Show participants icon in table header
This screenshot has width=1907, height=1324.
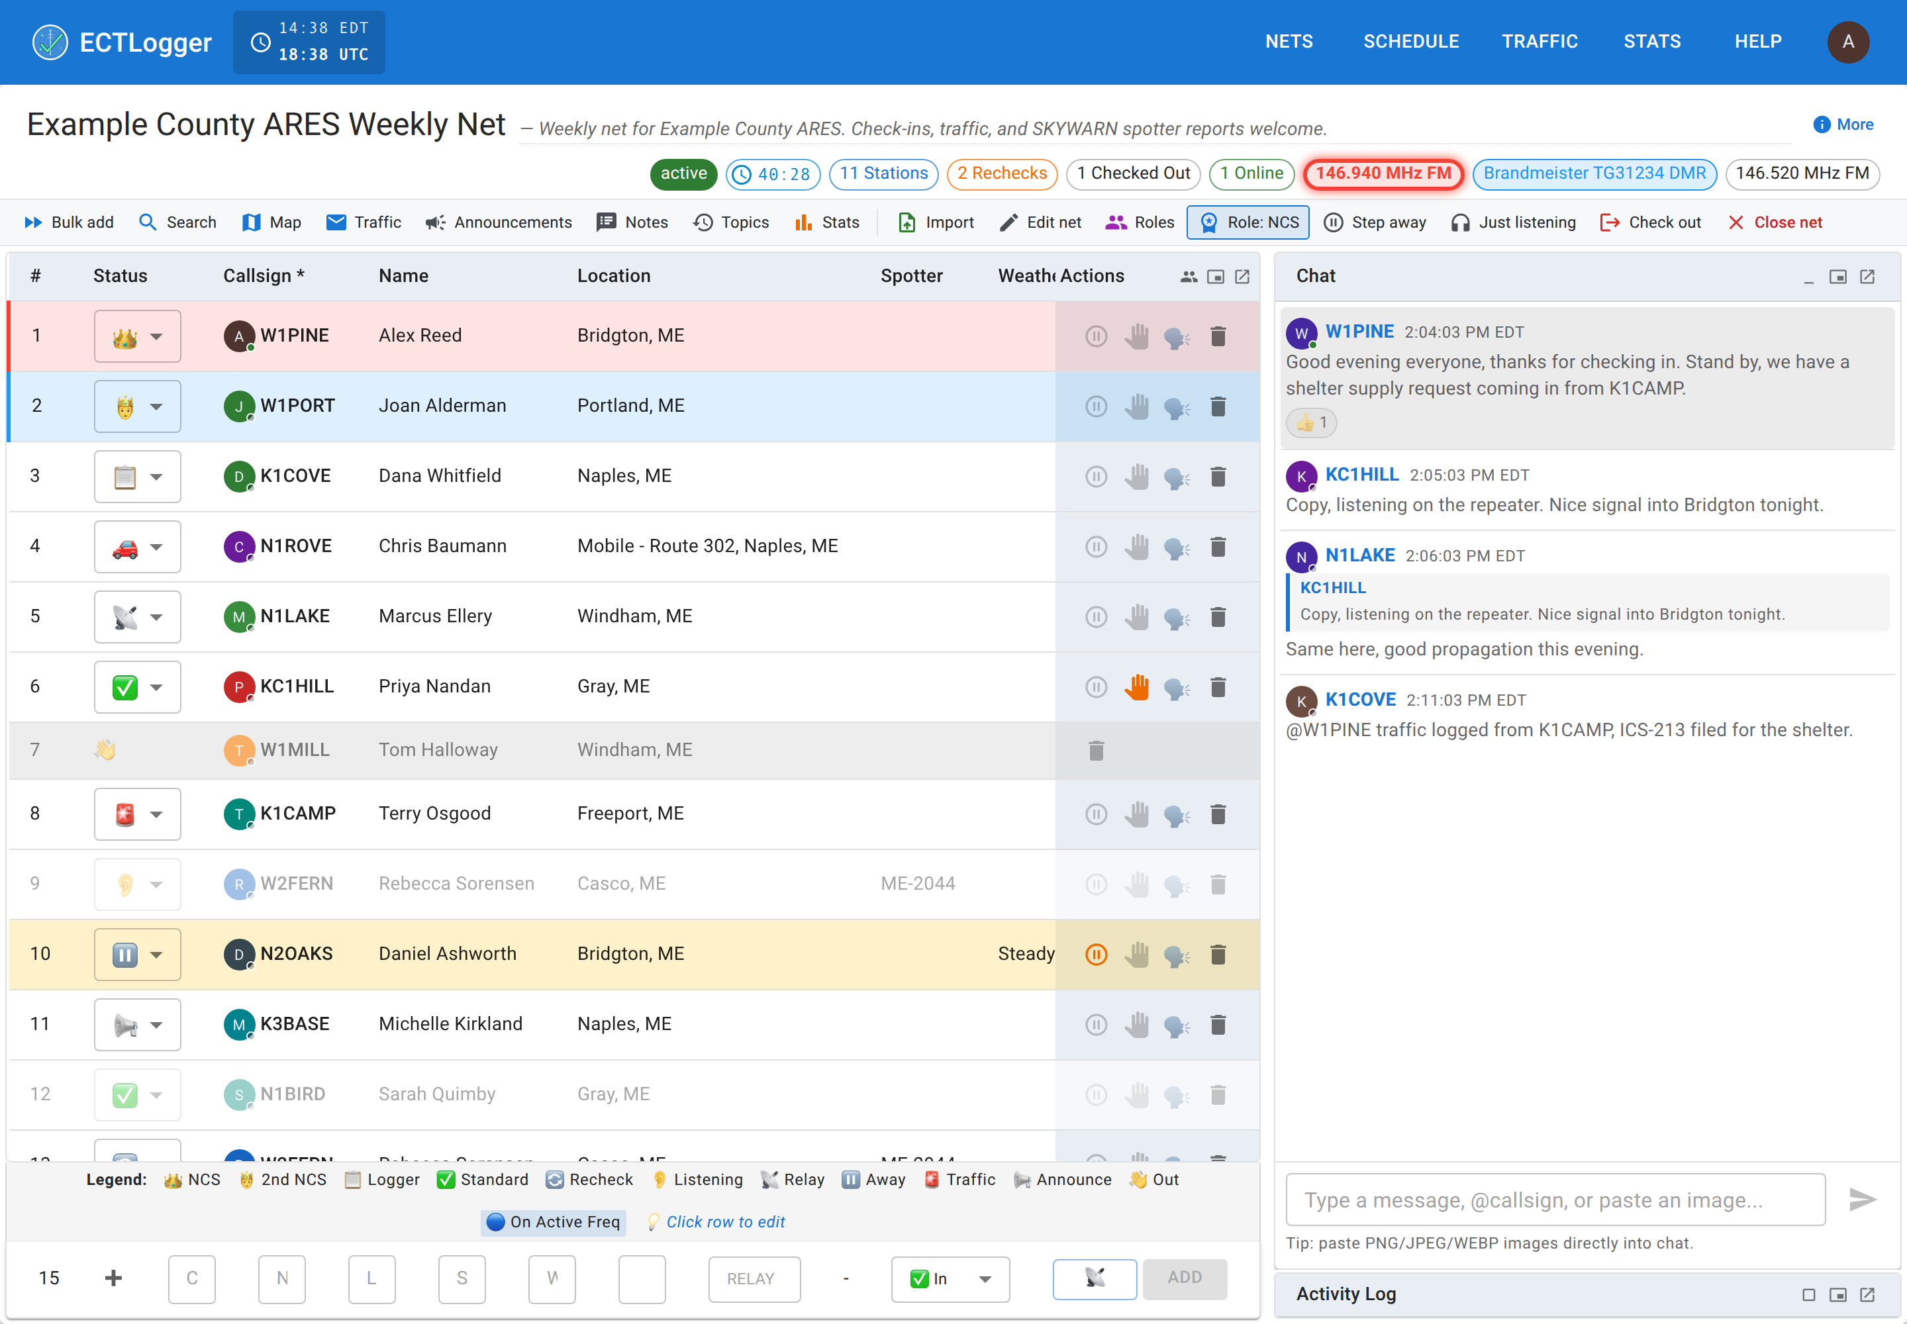point(1189,276)
